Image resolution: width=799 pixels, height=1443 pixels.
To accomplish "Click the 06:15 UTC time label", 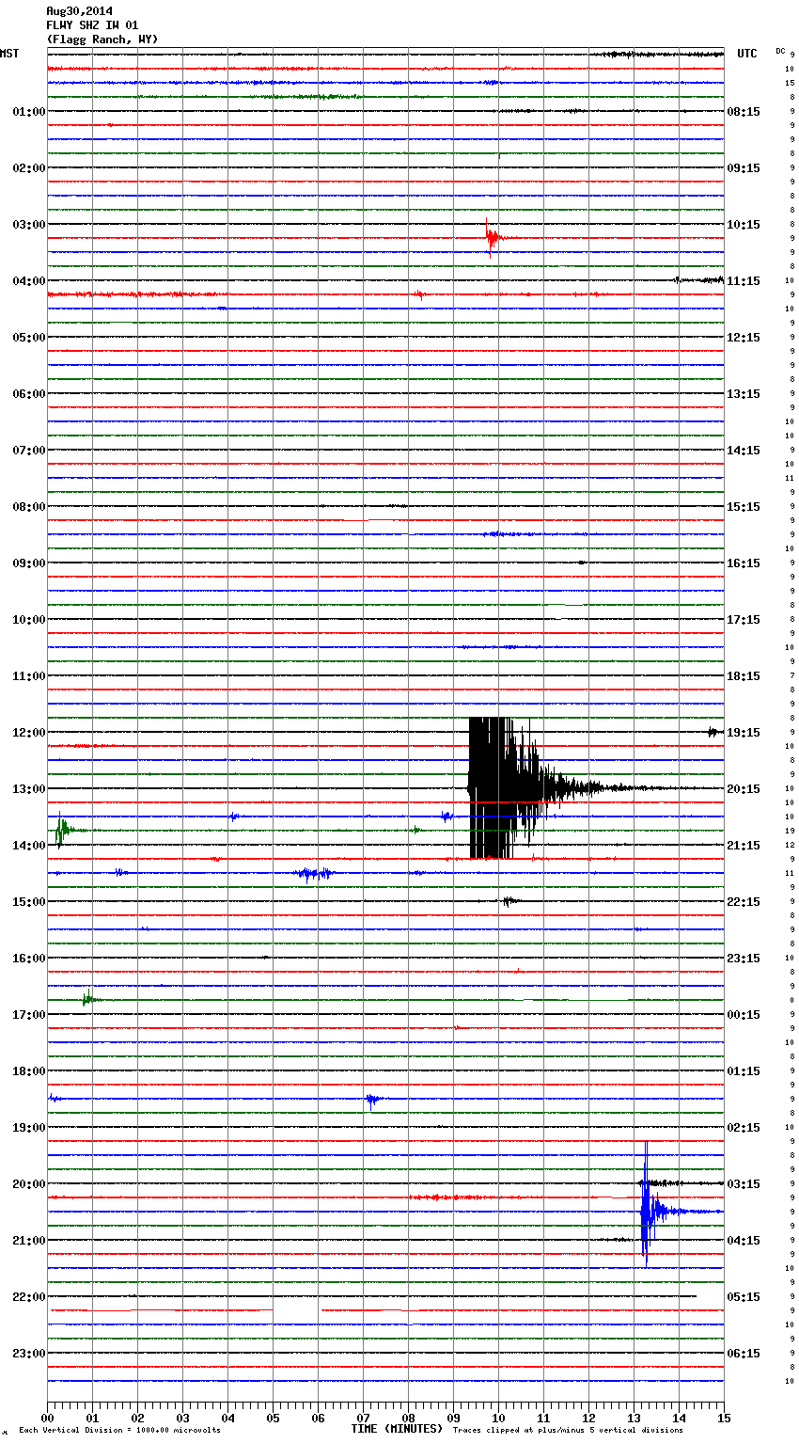I will [x=744, y=1354].
